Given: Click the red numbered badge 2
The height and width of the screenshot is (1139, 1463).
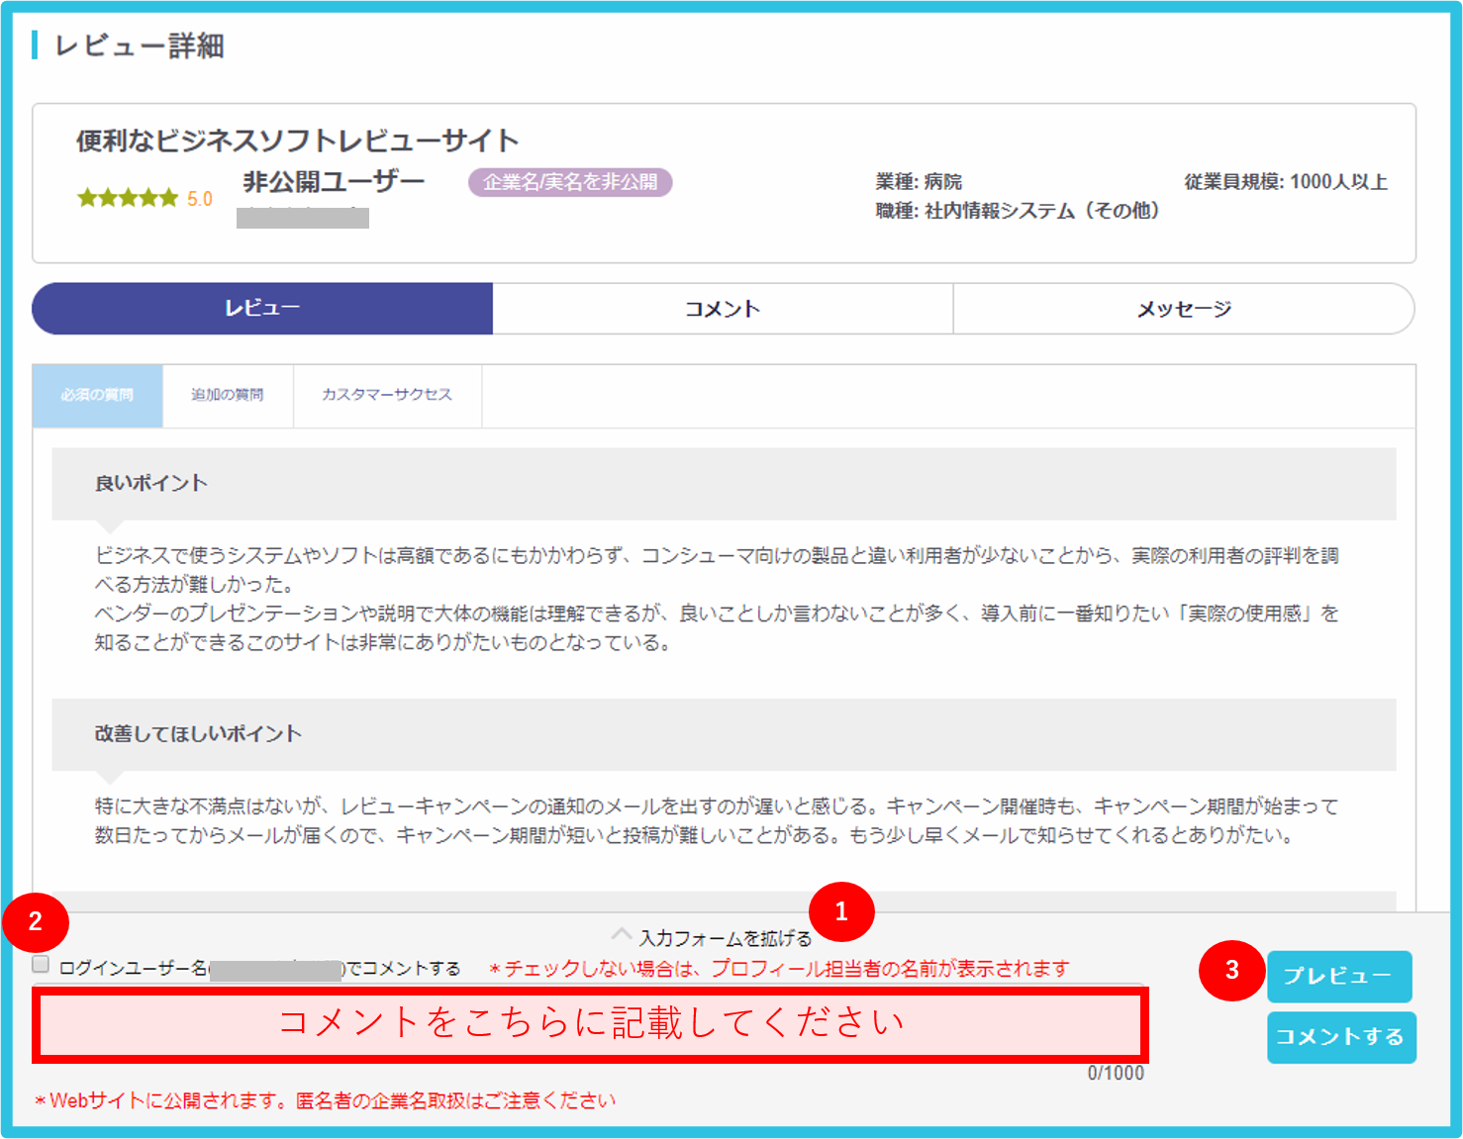Looking at the screenshot, I should pyautogui.click(x=36, y=922).
